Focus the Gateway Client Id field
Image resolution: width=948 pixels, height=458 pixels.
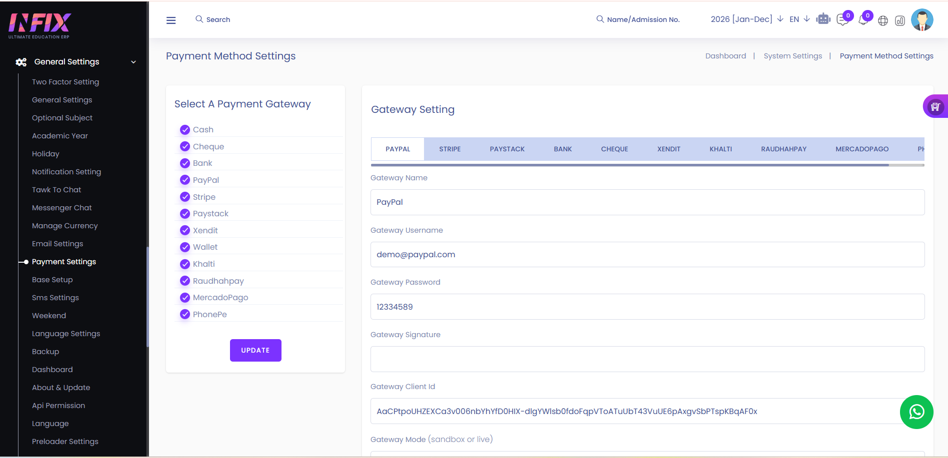point(647,411)
